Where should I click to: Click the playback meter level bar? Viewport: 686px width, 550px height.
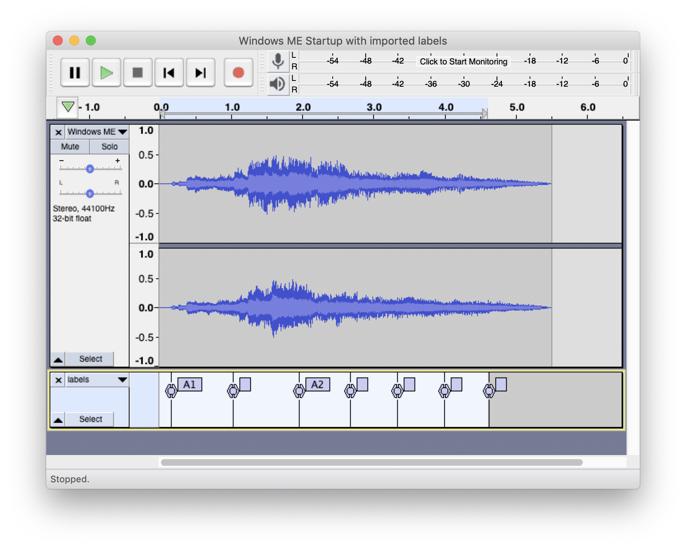click(x=464, y=84)
